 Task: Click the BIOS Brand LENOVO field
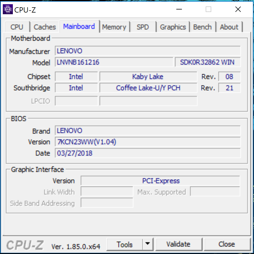point(148,130)
